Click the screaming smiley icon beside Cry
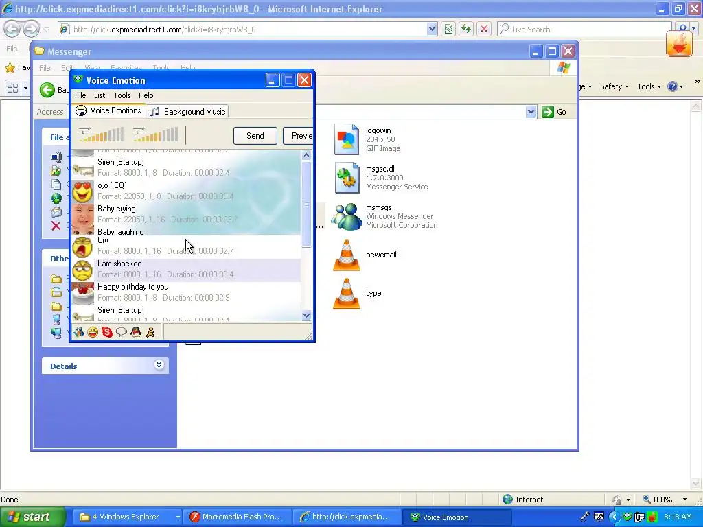 82,247
